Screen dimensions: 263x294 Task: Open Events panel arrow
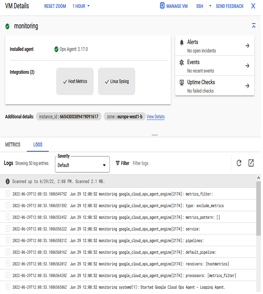(247, 65)
